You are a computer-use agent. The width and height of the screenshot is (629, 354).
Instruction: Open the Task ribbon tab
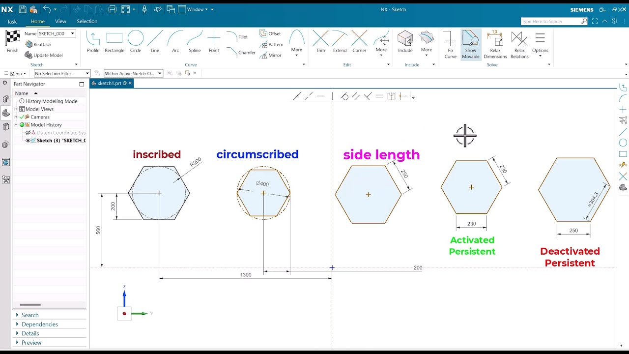coord(12,22)
